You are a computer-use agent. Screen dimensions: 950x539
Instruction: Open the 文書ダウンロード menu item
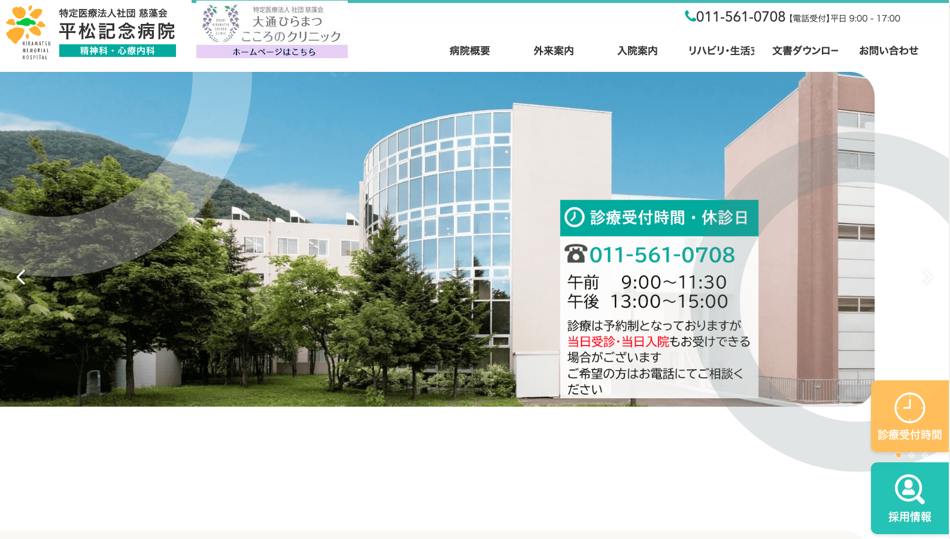[x=805, y=51]
